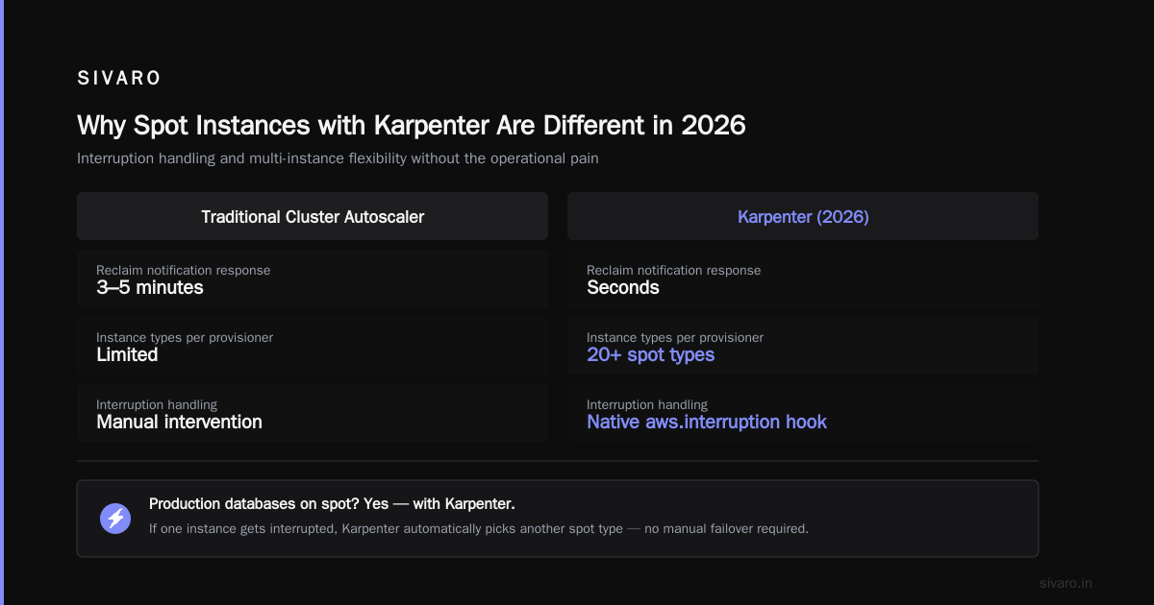Viewport: 1154px width, 605px height.
Task: Click the '20+ spot types' value
Action: (x=651, y=354)
